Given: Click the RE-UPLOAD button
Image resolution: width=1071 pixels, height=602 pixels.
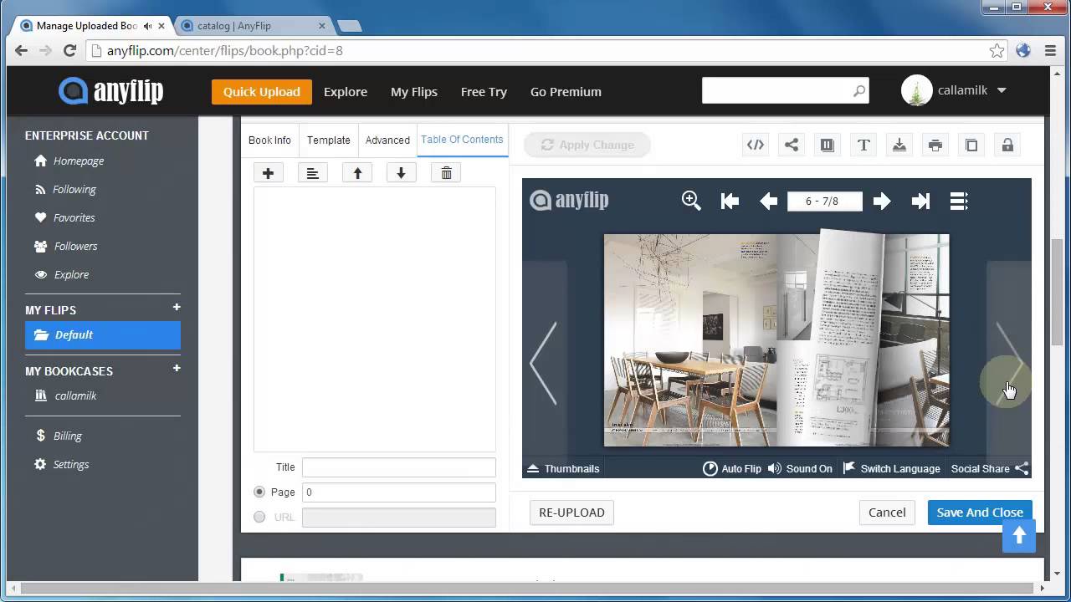Looking at the screenshot, I should [571, 513].
